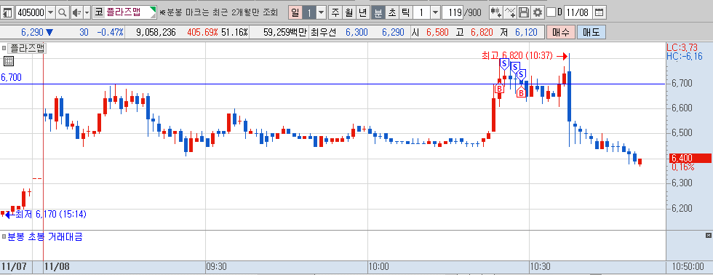Open the daily period number dropdown arrow
Viewport: 713px width, 275px height.
pos(321,12)
